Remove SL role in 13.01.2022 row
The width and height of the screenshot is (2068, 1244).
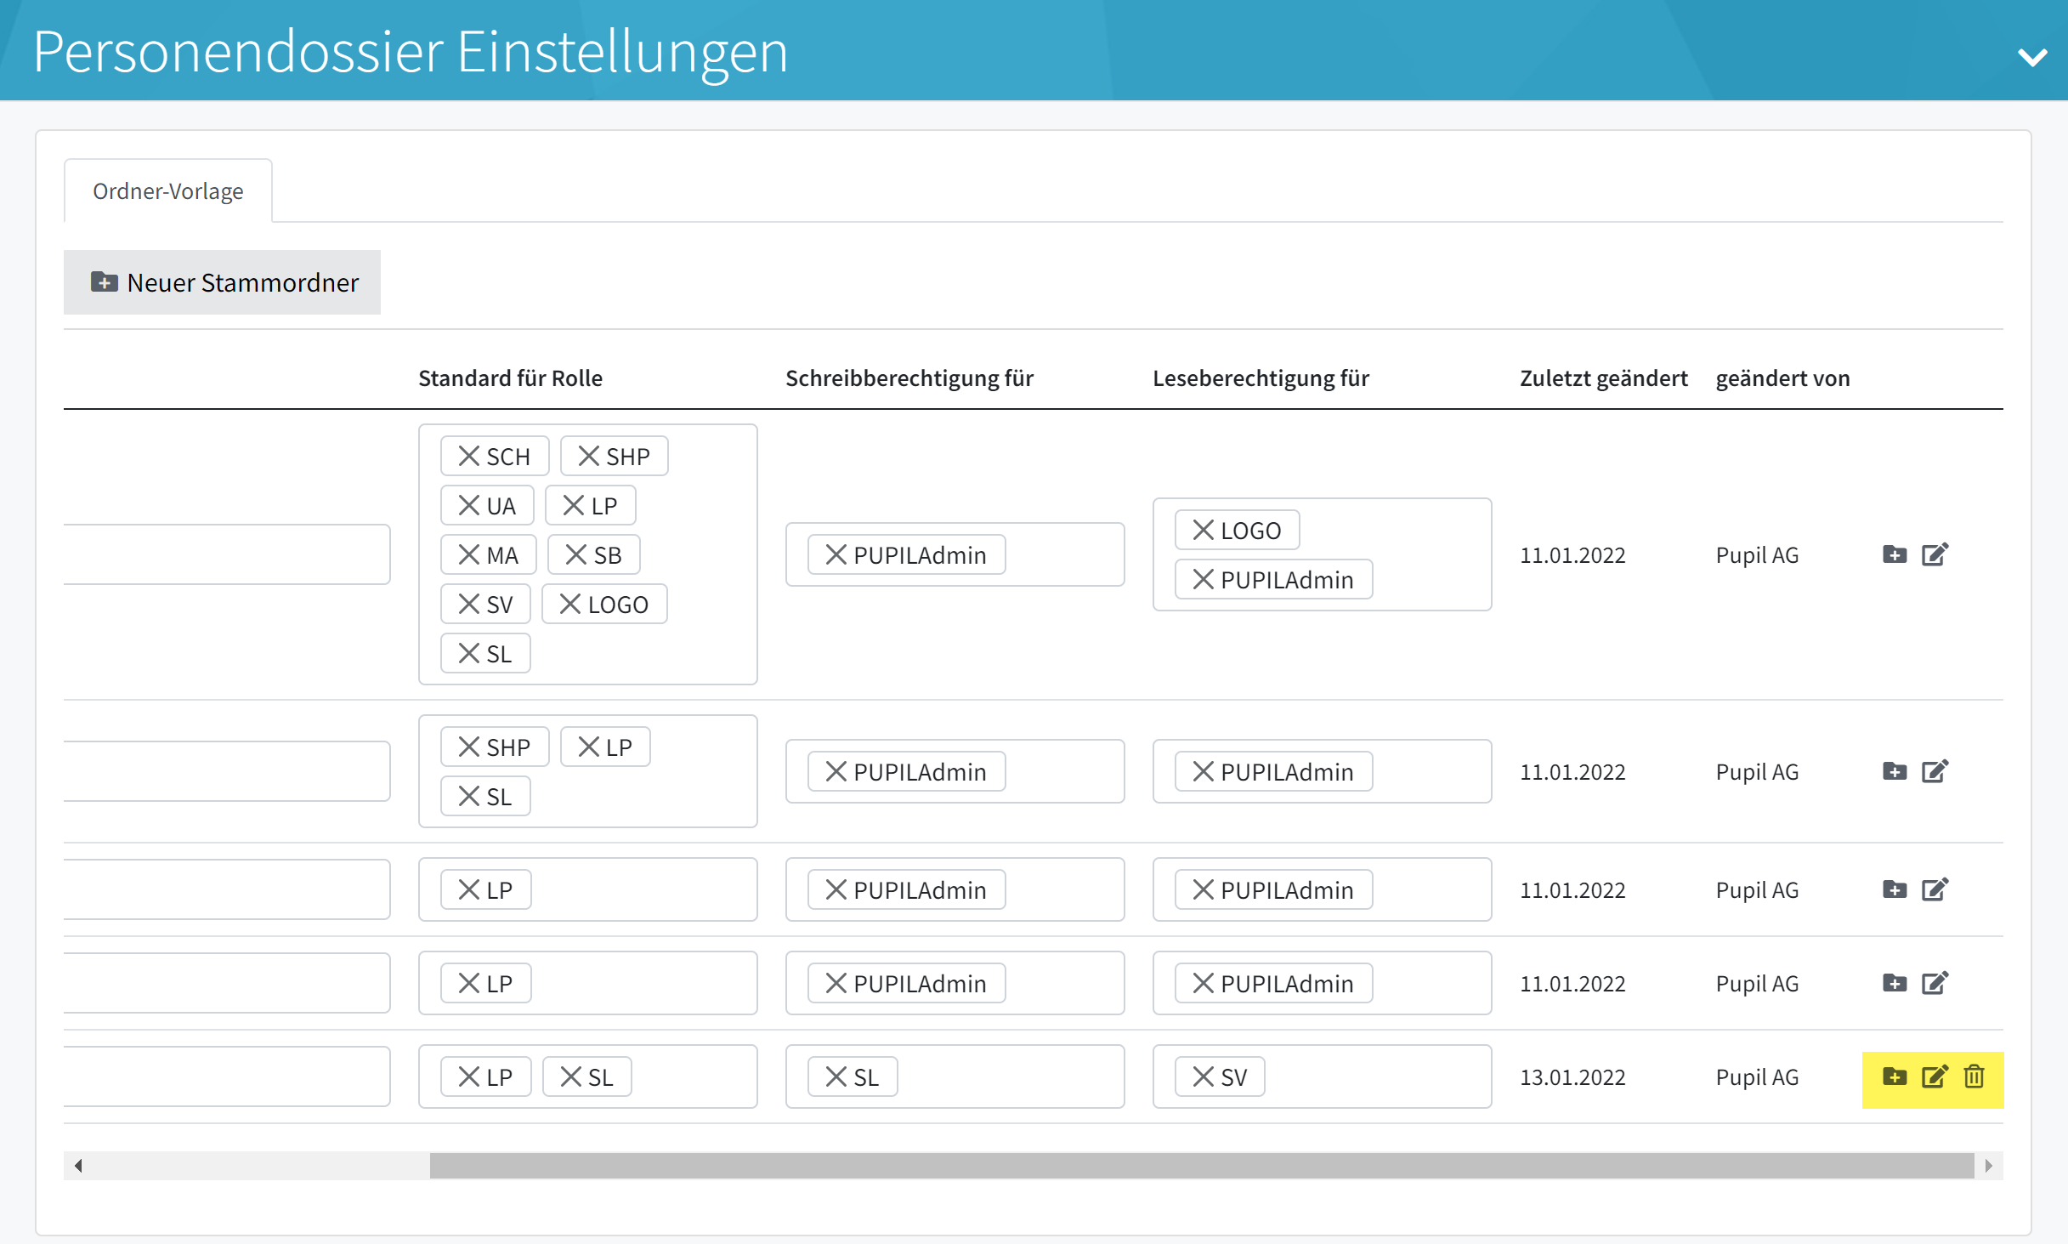(570, 1077)
